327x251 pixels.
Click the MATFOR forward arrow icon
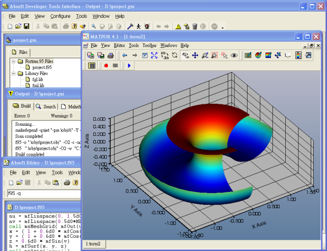click(134, 55)
